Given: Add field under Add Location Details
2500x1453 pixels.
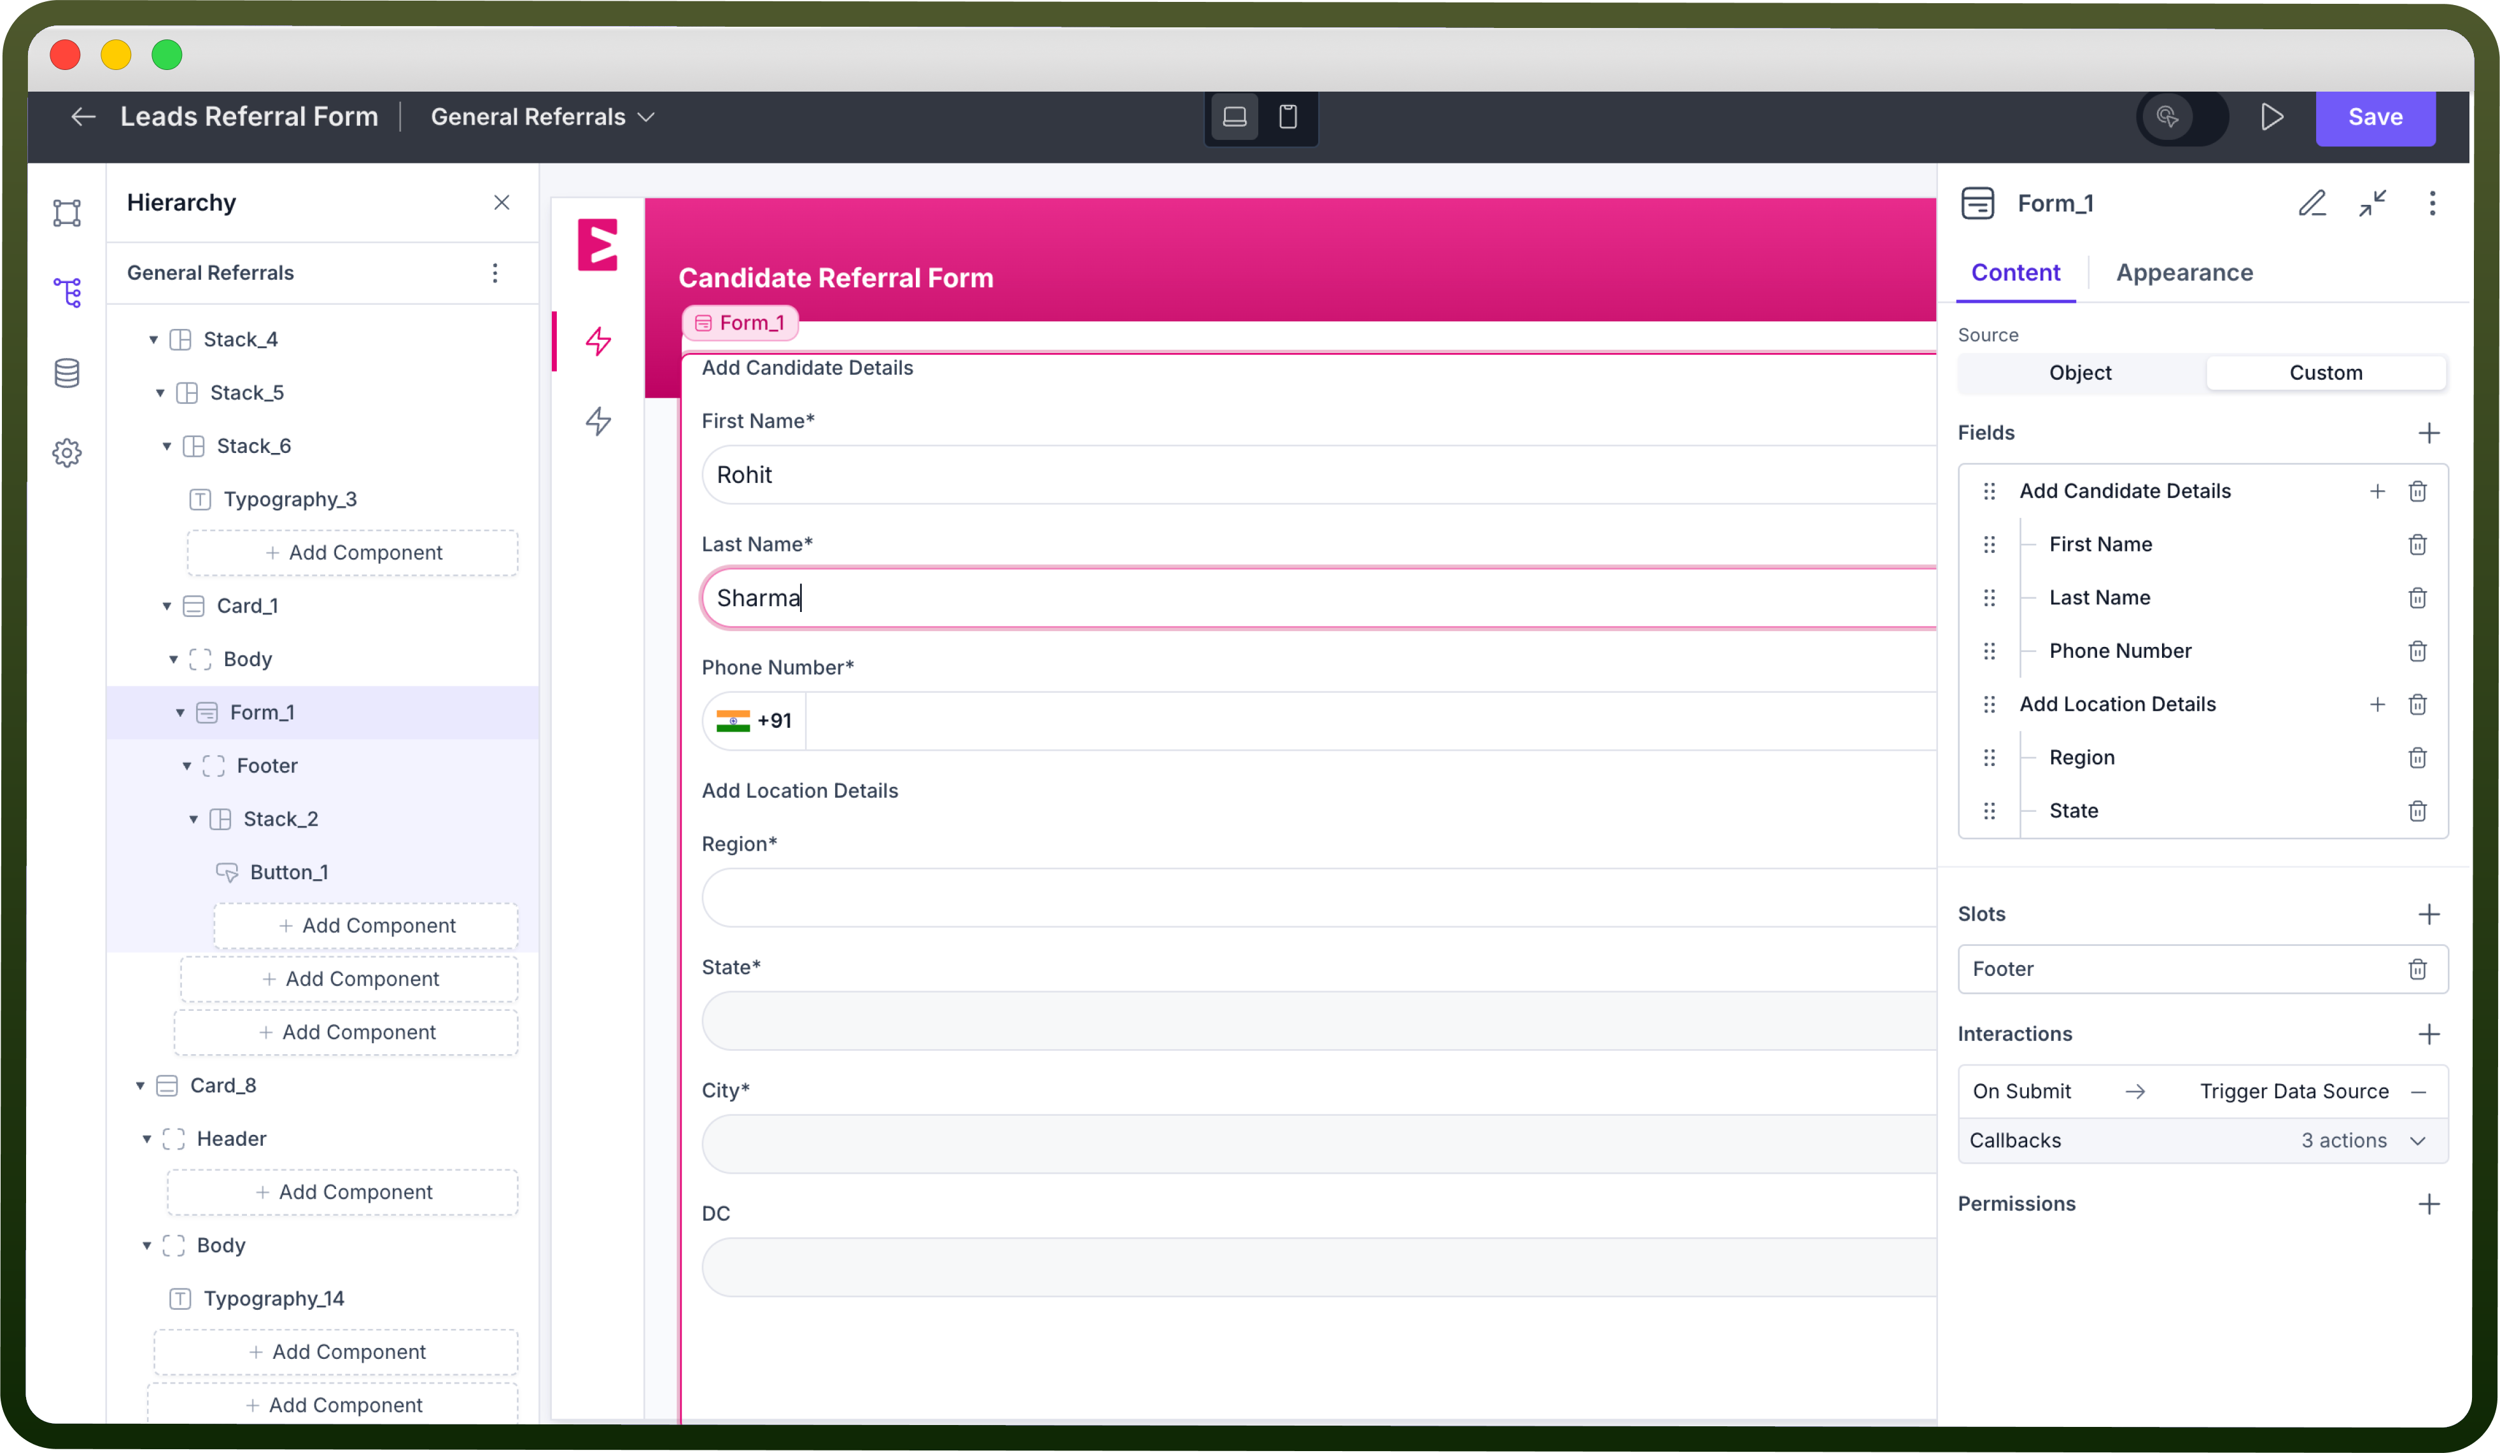Looking at the screenshot, I should click(2377, 704).
